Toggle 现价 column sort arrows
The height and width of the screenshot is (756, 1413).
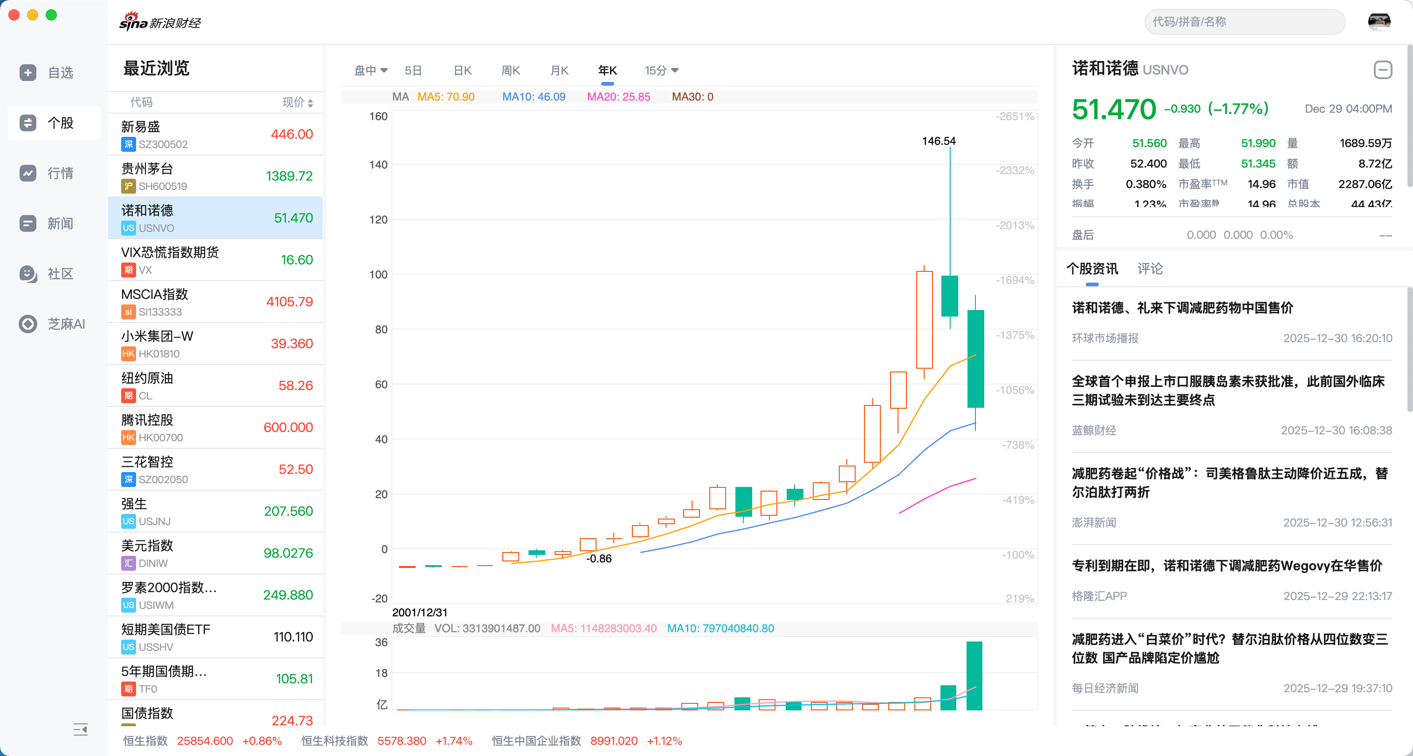coord(310,103)
